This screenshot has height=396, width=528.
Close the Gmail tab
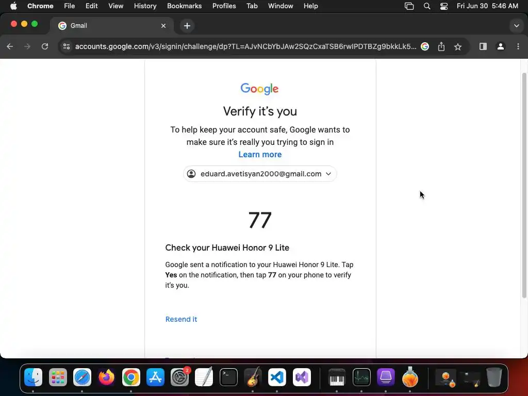pyautogui.click(x=163, y=26)
